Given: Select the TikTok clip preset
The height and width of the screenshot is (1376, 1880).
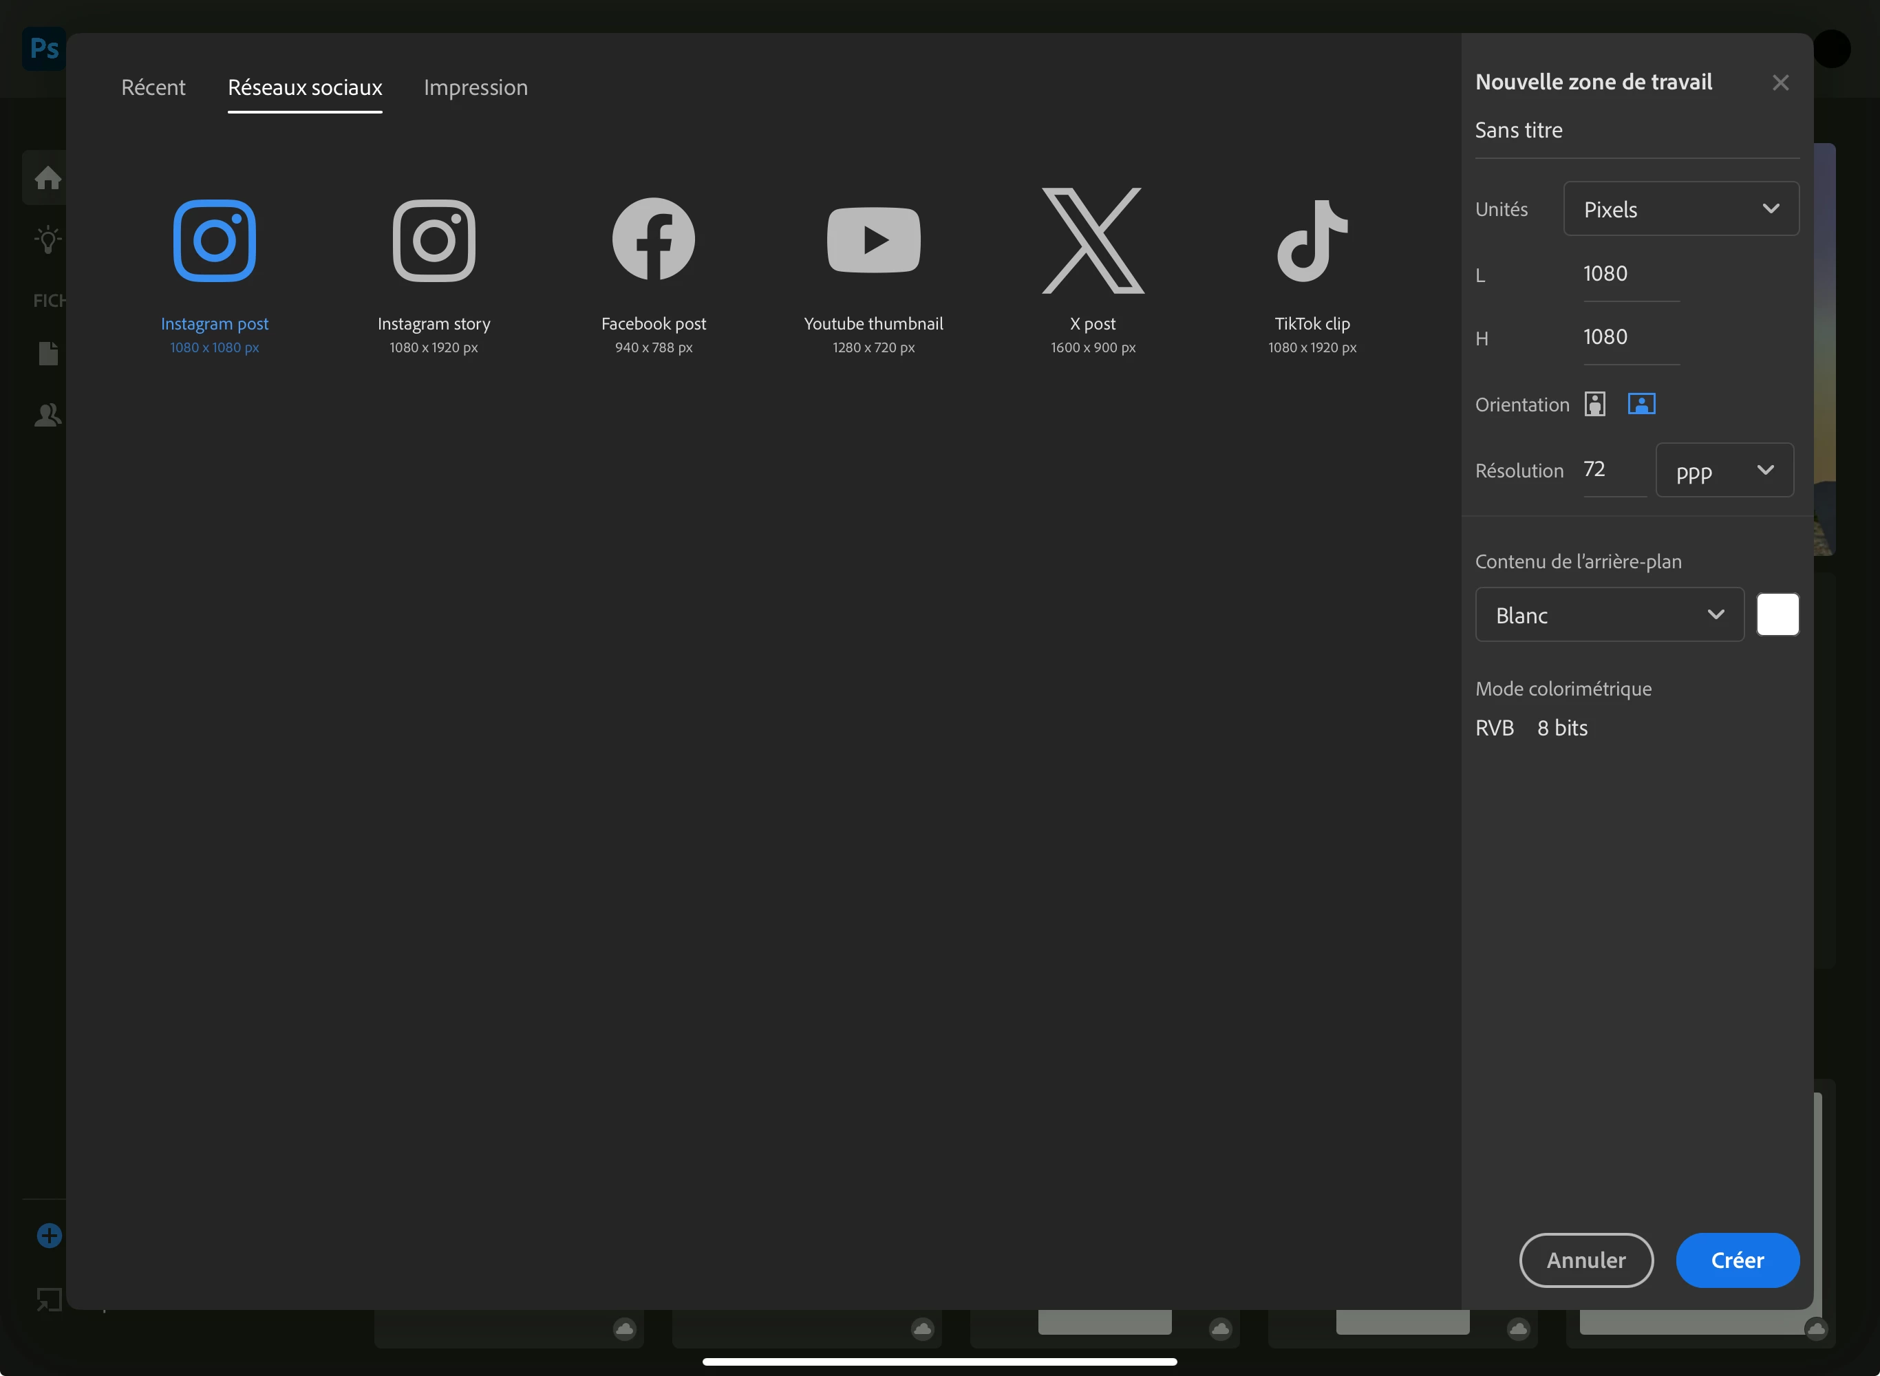Looking at the screenshot, I should coord(1312,241).
